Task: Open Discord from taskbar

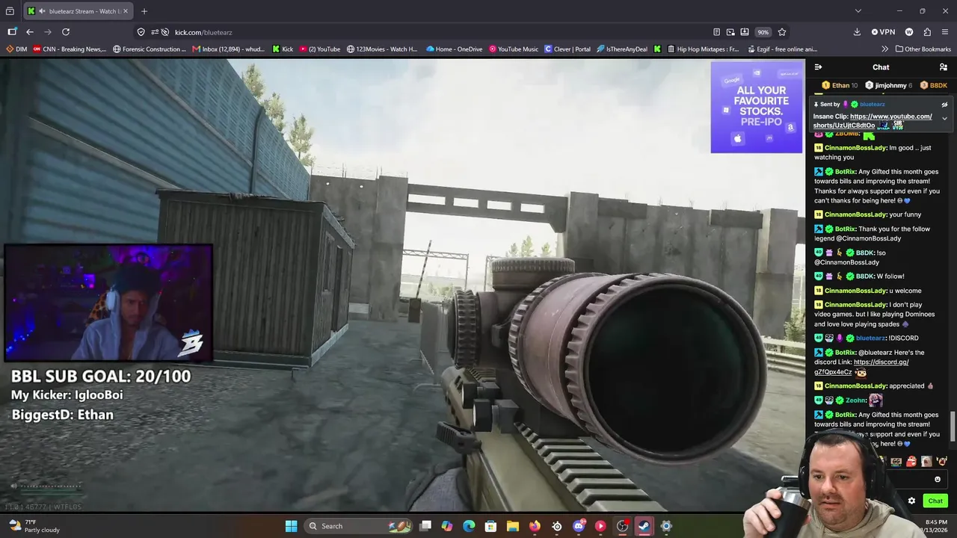Action: [579, 526]
